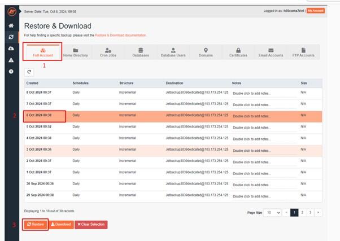Open the Home dashboard sidebar icon
This screenshot has height=241, width=340.
(x=11, y=25)
